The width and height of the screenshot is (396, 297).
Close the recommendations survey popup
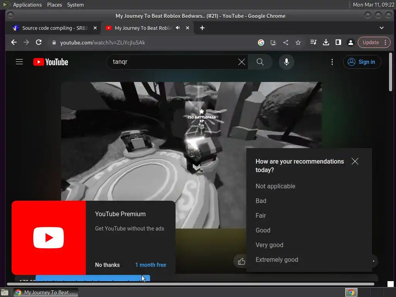click(355, 161)
